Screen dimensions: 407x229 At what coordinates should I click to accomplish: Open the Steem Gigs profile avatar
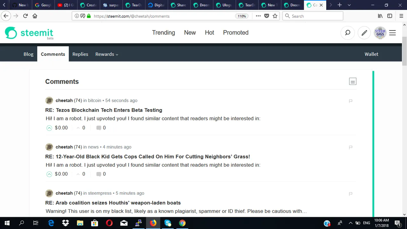click(380, 32)
